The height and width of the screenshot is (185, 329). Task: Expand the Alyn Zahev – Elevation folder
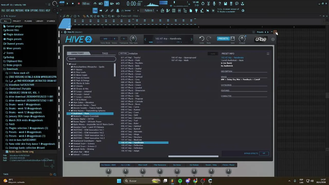coord(69,103)
